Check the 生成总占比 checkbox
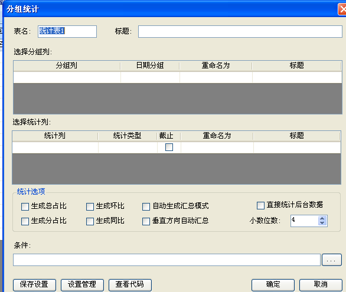Screen dimensions: 346x292 coord(25,206)
